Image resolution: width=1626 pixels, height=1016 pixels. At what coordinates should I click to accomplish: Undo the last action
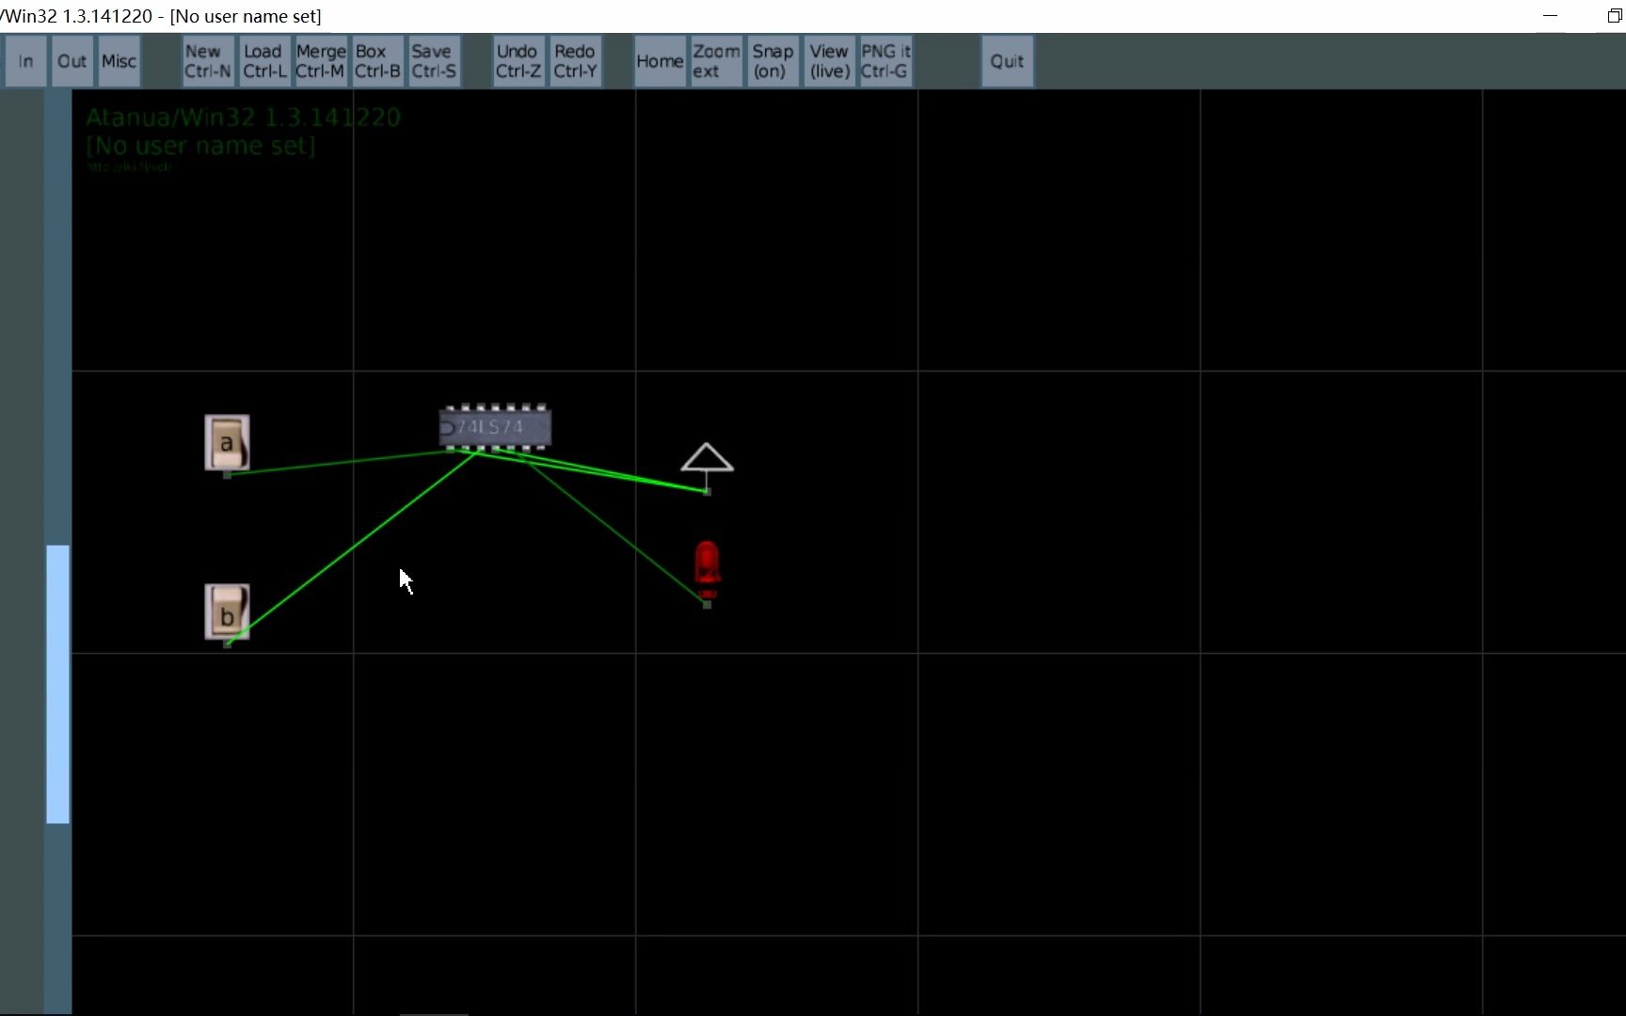pyautogui.click(x=518, y=61)
